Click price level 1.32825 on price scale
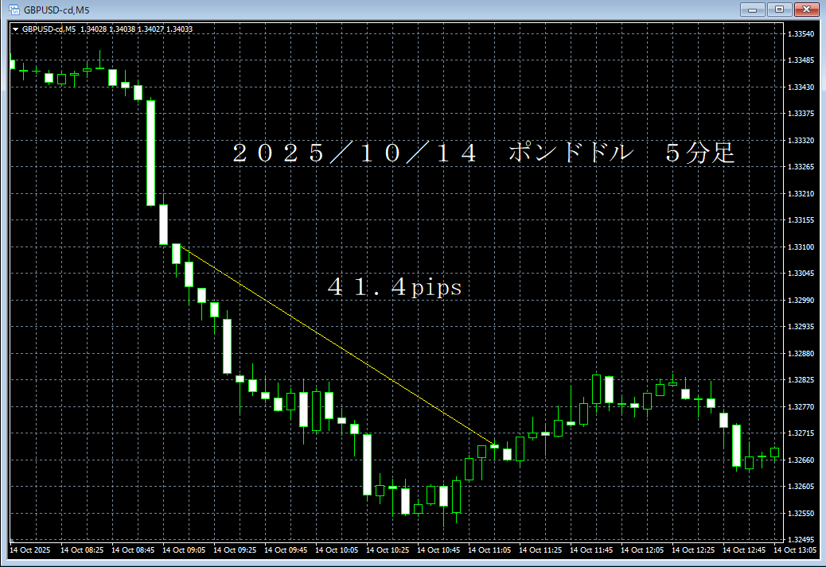Image resolution: width=826 pixels, height=567 pixels. tap(801, 379)
